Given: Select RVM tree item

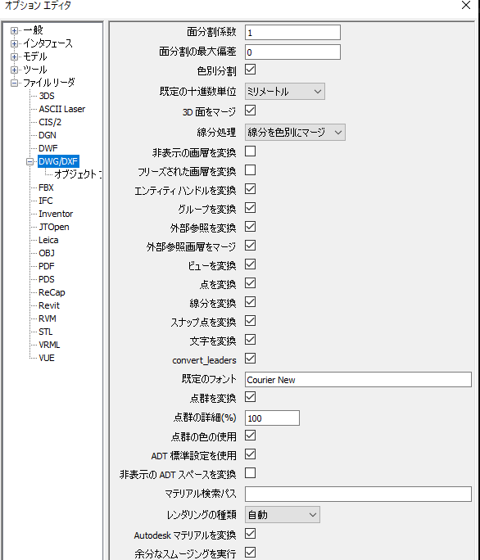Looking at the screenshot, I should point(48,319).
